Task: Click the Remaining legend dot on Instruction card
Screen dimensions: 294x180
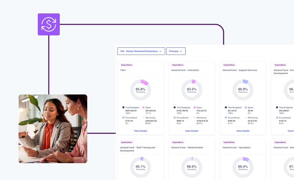Action: click(x=195, y=117)
